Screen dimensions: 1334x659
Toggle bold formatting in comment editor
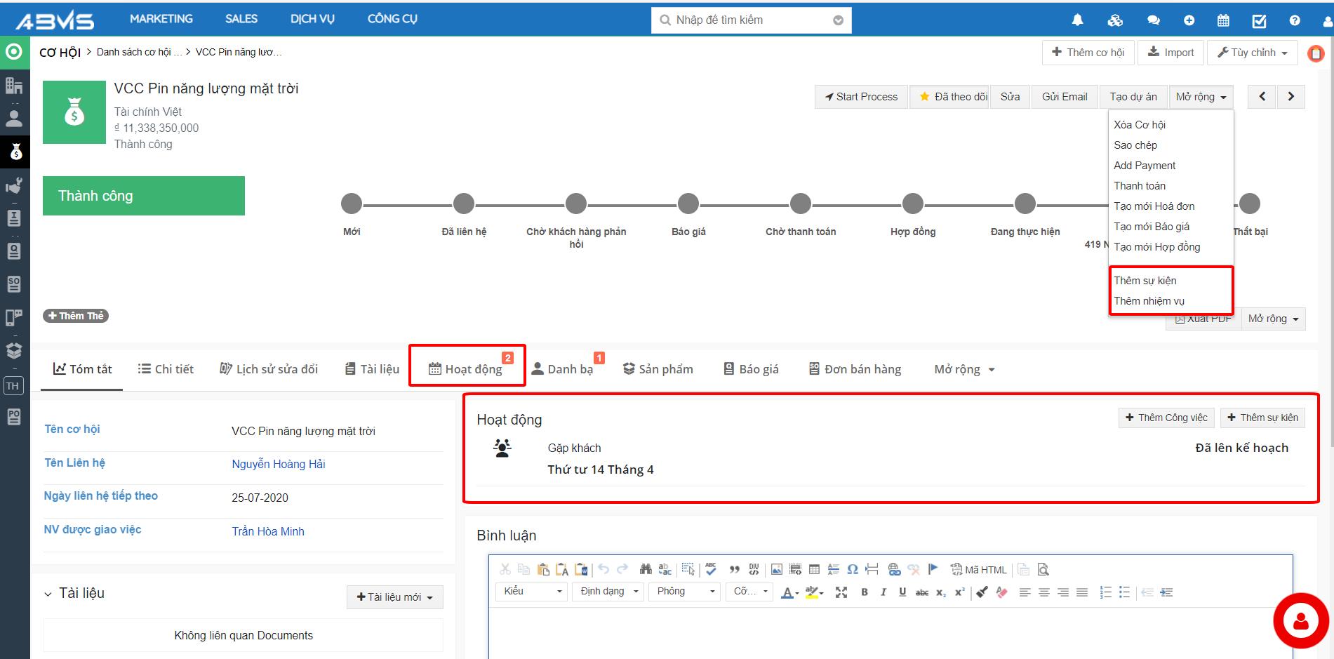[x=865, y=592]
